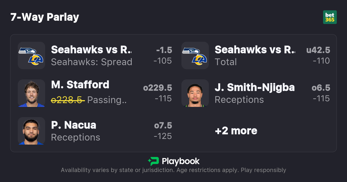
Task: Click the M. Stafford player name
Action: (x=80, y=85)
